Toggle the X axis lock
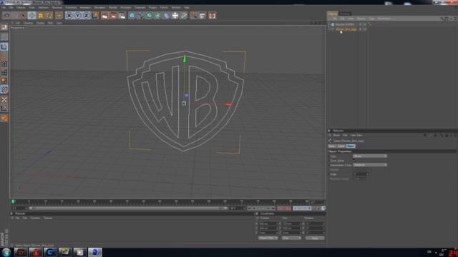 point(69,15)
